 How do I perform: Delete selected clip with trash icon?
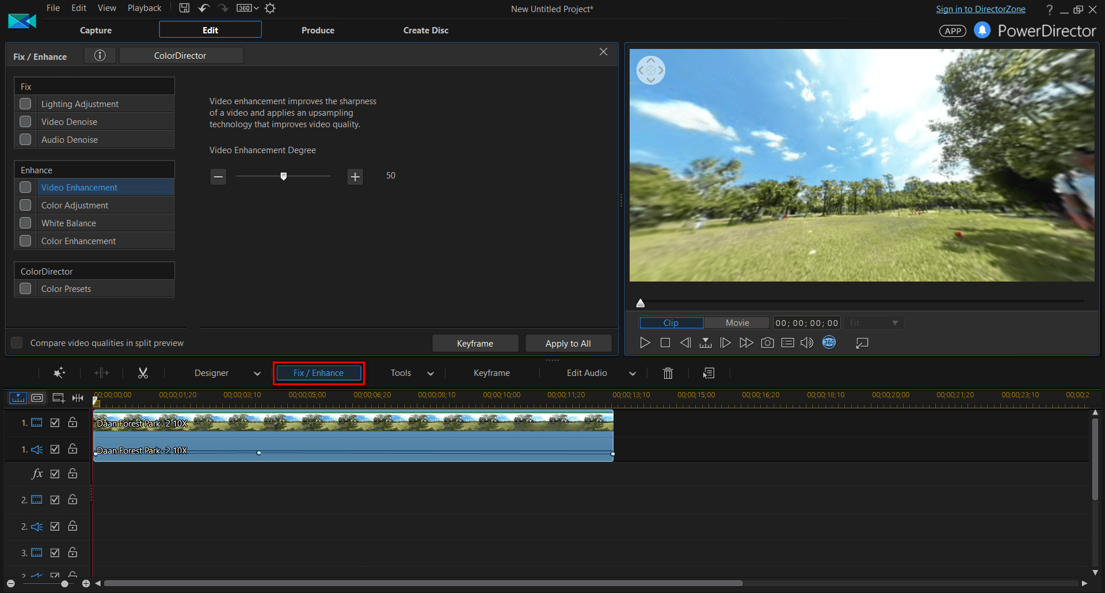coord(668,373)
